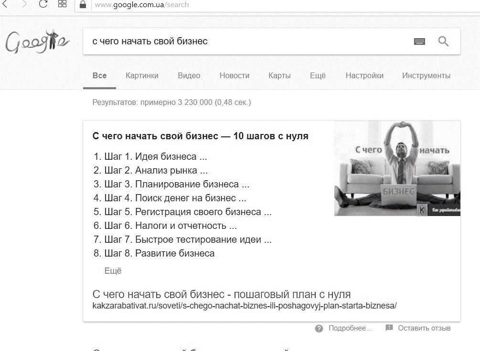Click the magnifier search button
Viewport: 480px width, 351px height.
tap(443, 41)
